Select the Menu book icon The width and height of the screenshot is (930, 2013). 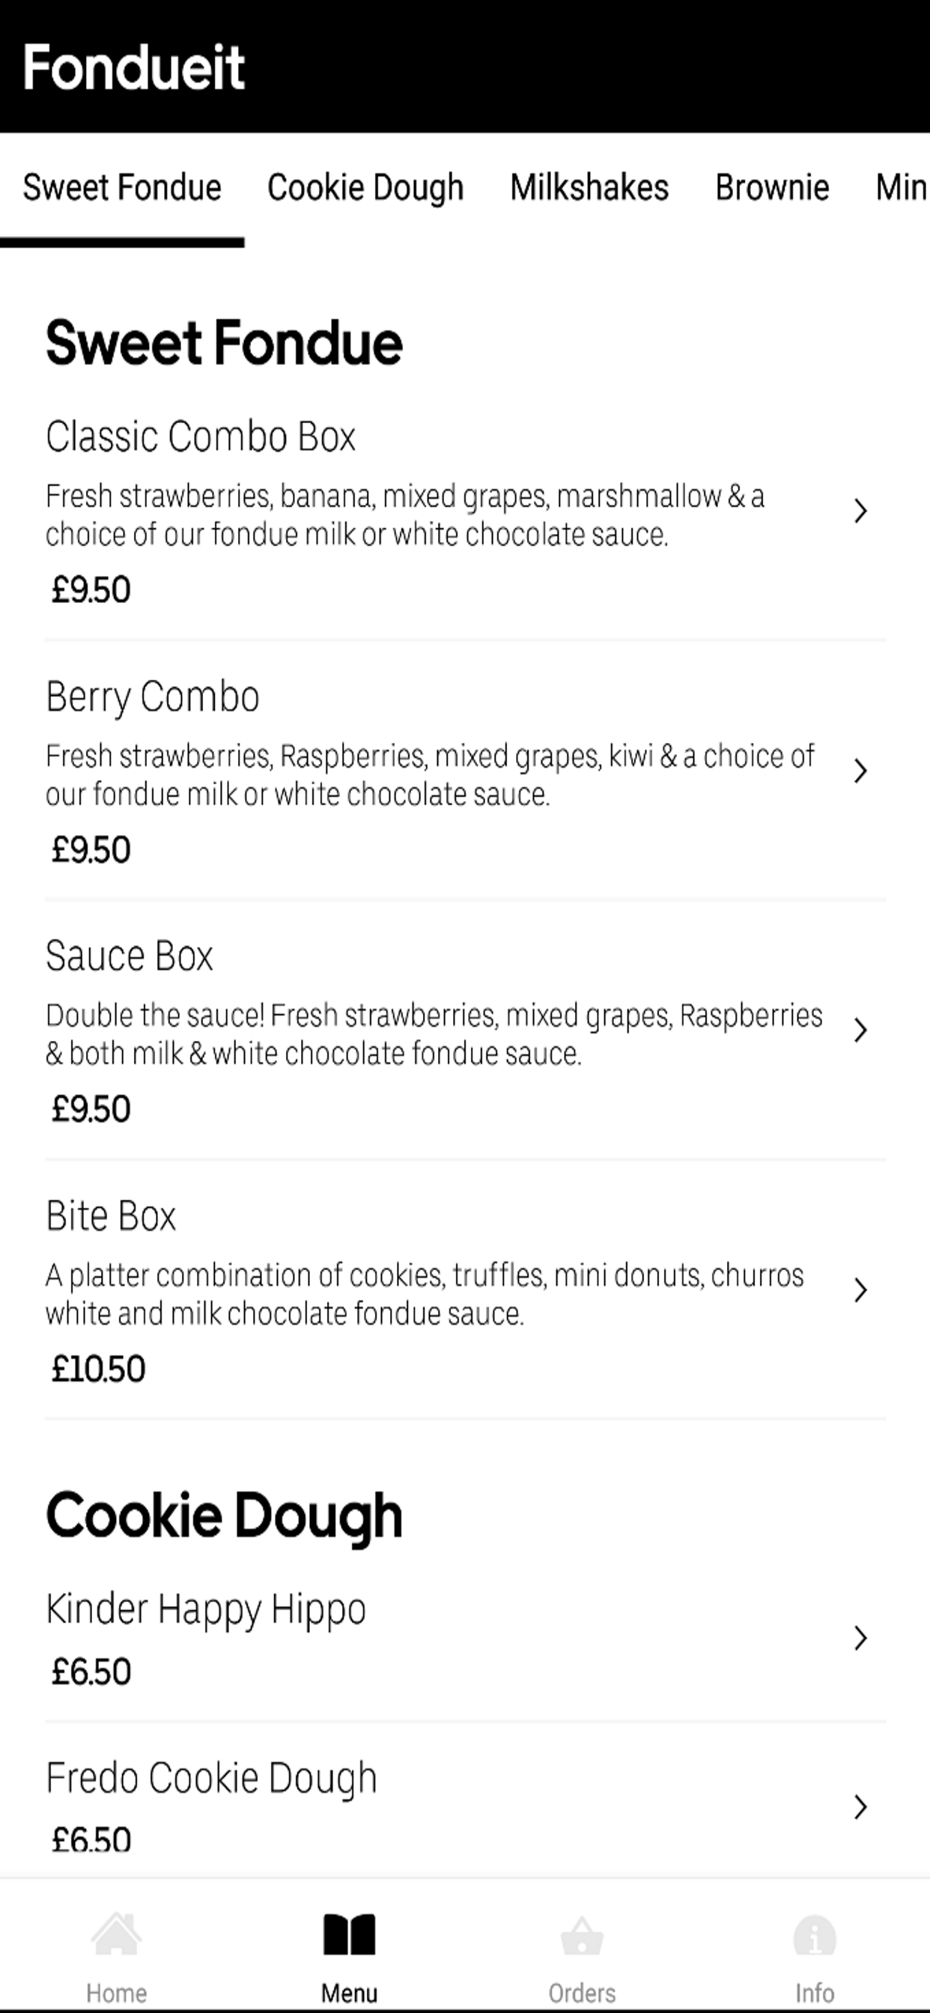pyautogui.click(x=348, y=1935)
